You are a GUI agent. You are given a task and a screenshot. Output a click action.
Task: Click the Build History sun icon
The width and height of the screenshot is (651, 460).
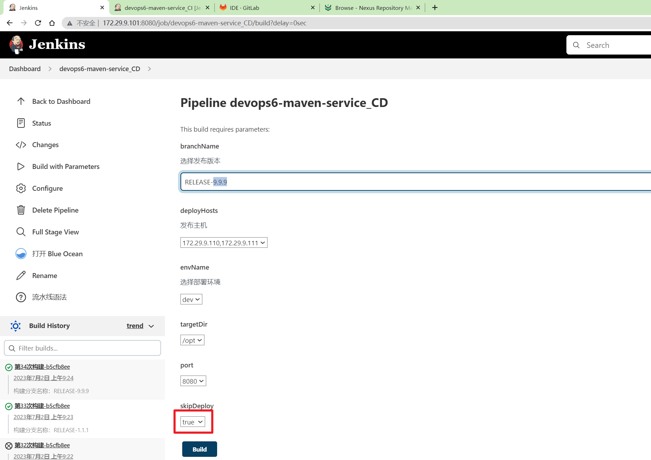point(16,326)
